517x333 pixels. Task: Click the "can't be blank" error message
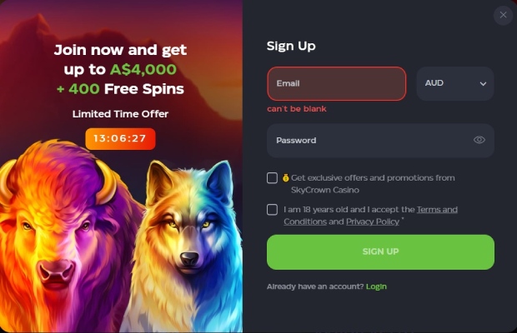click(297, 109)
